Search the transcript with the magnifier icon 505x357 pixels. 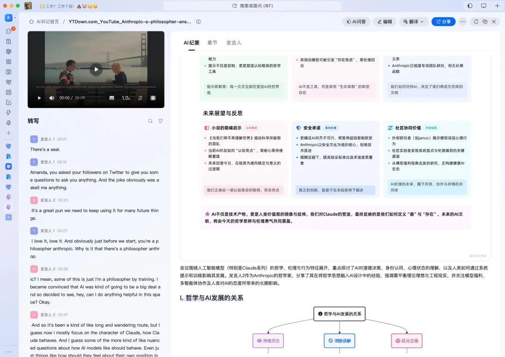point(150,121)
